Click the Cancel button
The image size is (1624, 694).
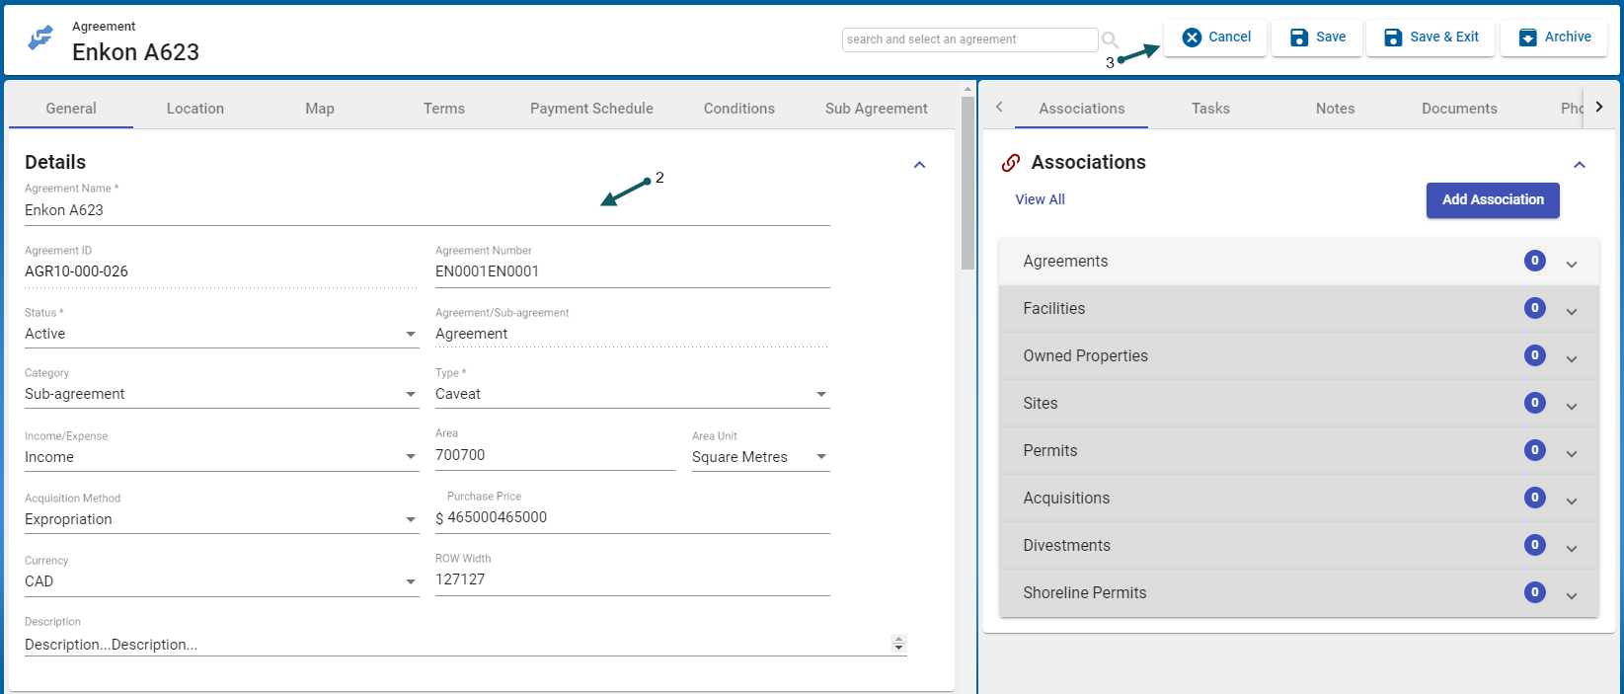pyautogui.click(x=1215, y=38)
